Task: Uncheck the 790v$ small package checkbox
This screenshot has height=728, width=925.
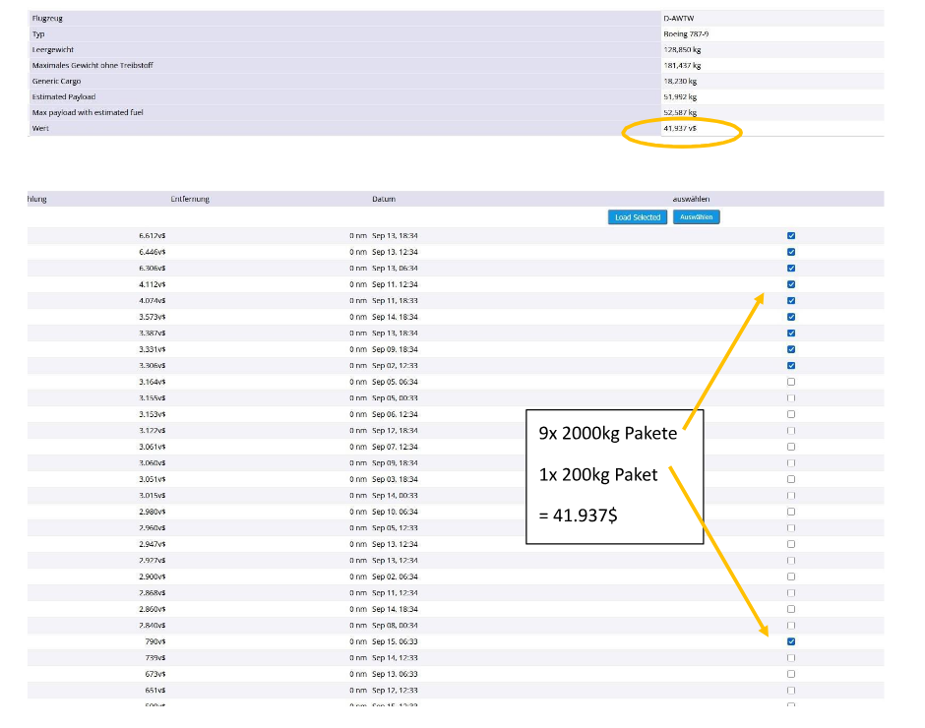Action: [791, 641]
